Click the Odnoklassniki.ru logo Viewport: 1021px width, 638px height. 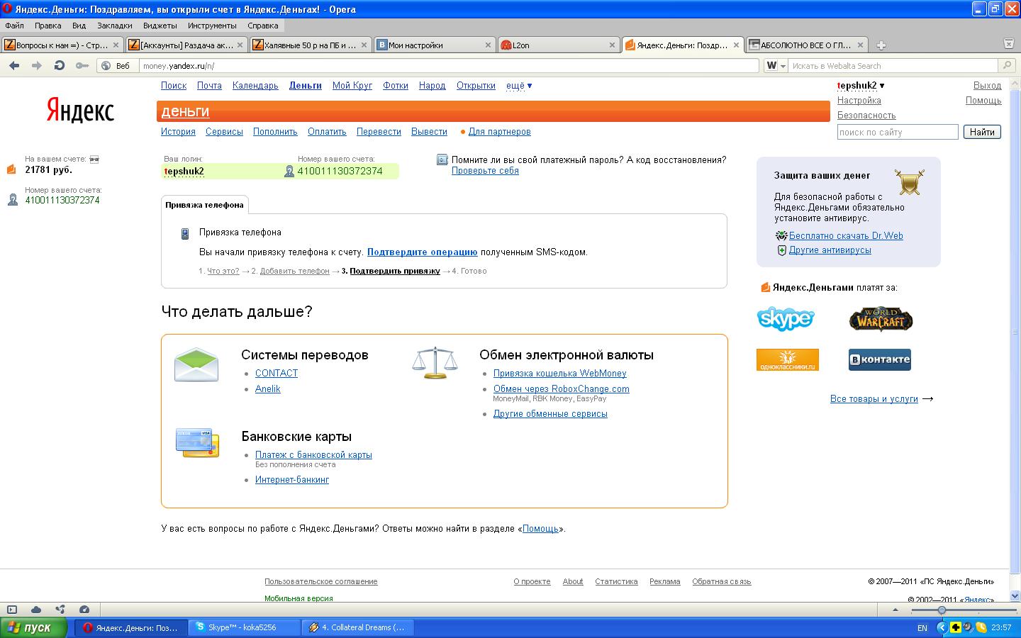788,359
